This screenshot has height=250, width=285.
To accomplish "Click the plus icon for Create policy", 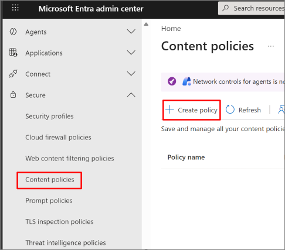I will tap(169, 109).
